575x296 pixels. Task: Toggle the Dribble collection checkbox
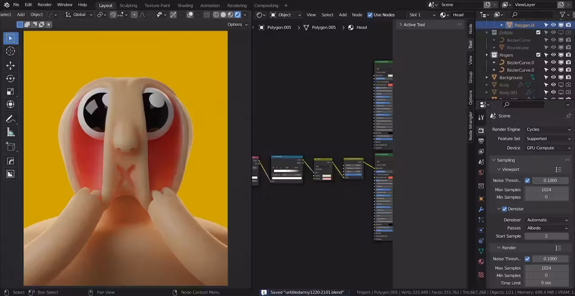click(x=538, y=33)
